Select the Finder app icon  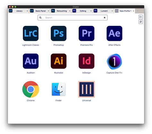59,89
